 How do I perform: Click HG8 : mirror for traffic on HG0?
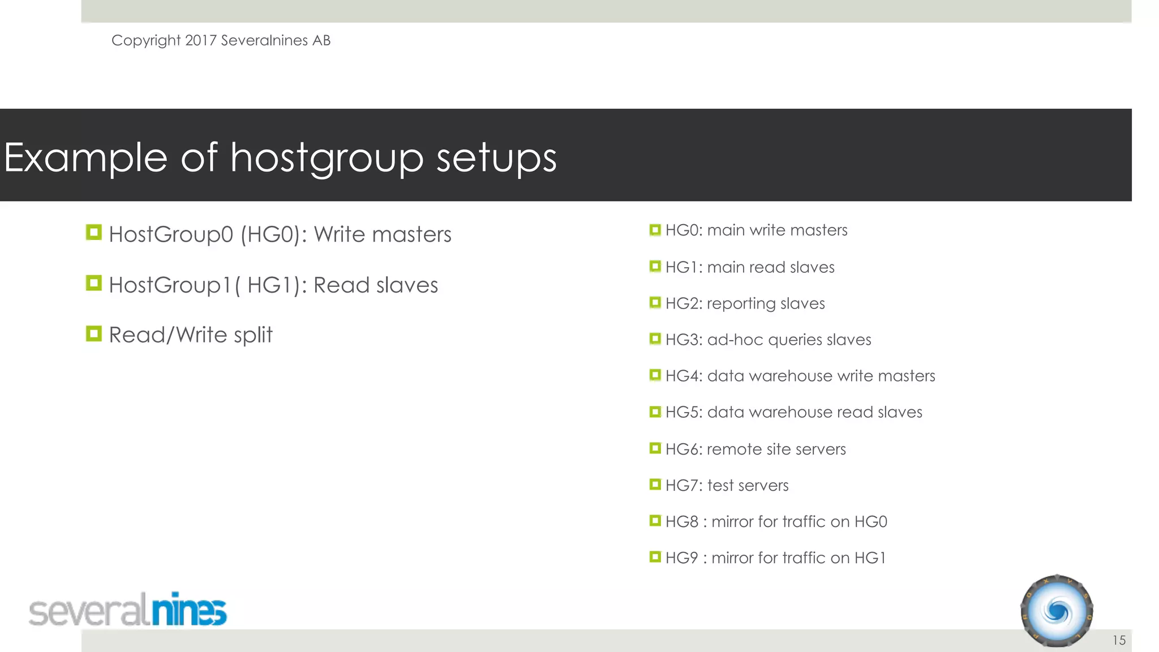click(776, 521)
